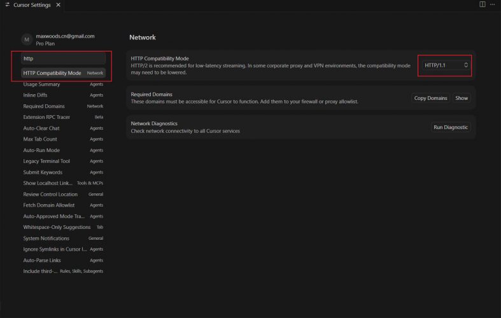Open Auto-Run Mode setting from sidebar
Screen dimensions: 501x318
pyautogui.click(x=41, y=150)
